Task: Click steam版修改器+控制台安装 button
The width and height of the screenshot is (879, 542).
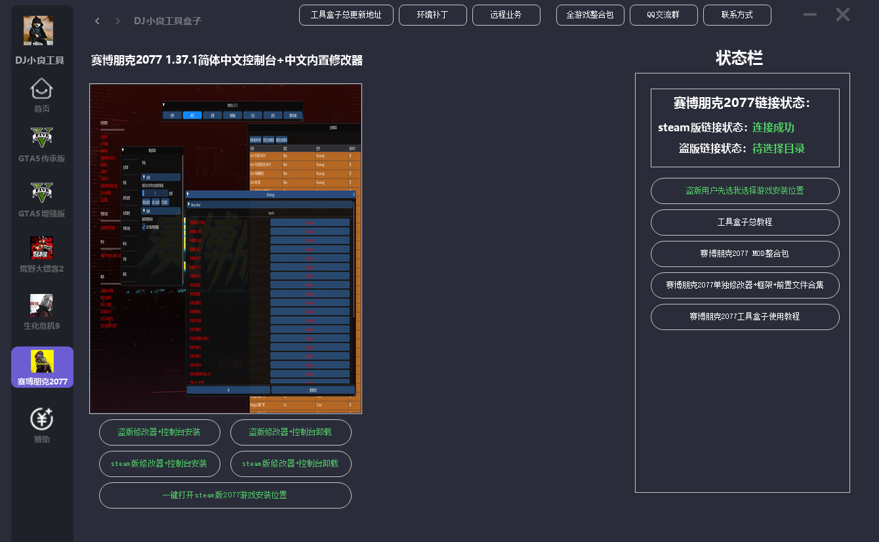Action: click(x=159, y=464)
